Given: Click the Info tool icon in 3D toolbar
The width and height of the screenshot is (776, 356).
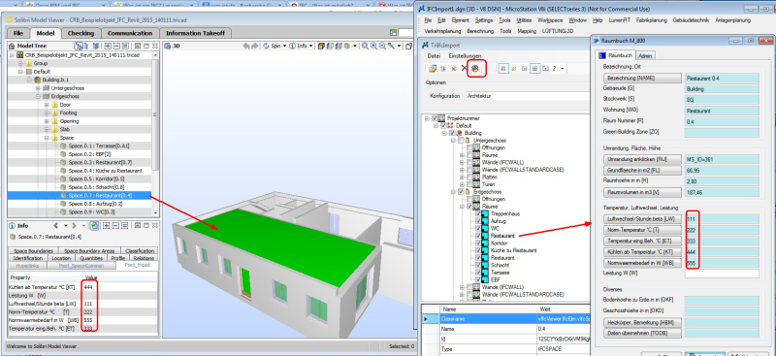Looking at the screenshot, I should point(292,46).
